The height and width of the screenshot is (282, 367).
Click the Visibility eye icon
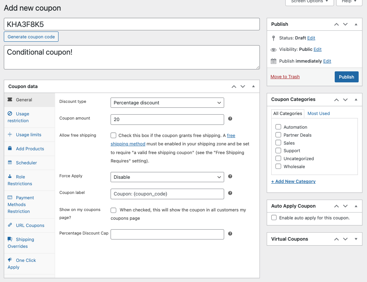[274, 50]
